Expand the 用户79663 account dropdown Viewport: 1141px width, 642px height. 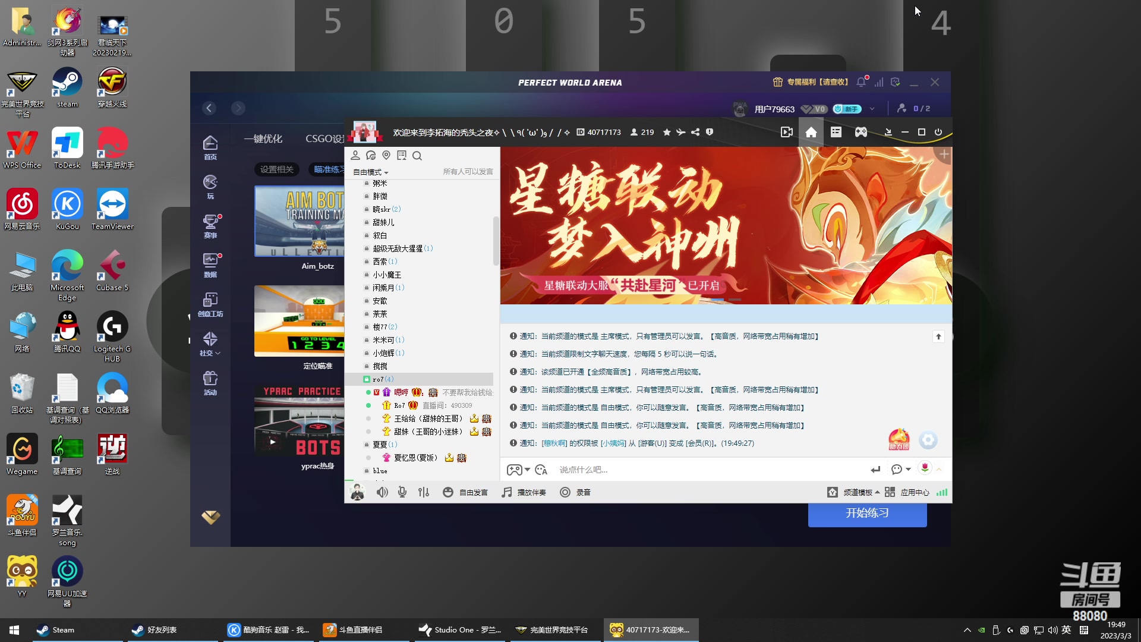pos(871,109)
